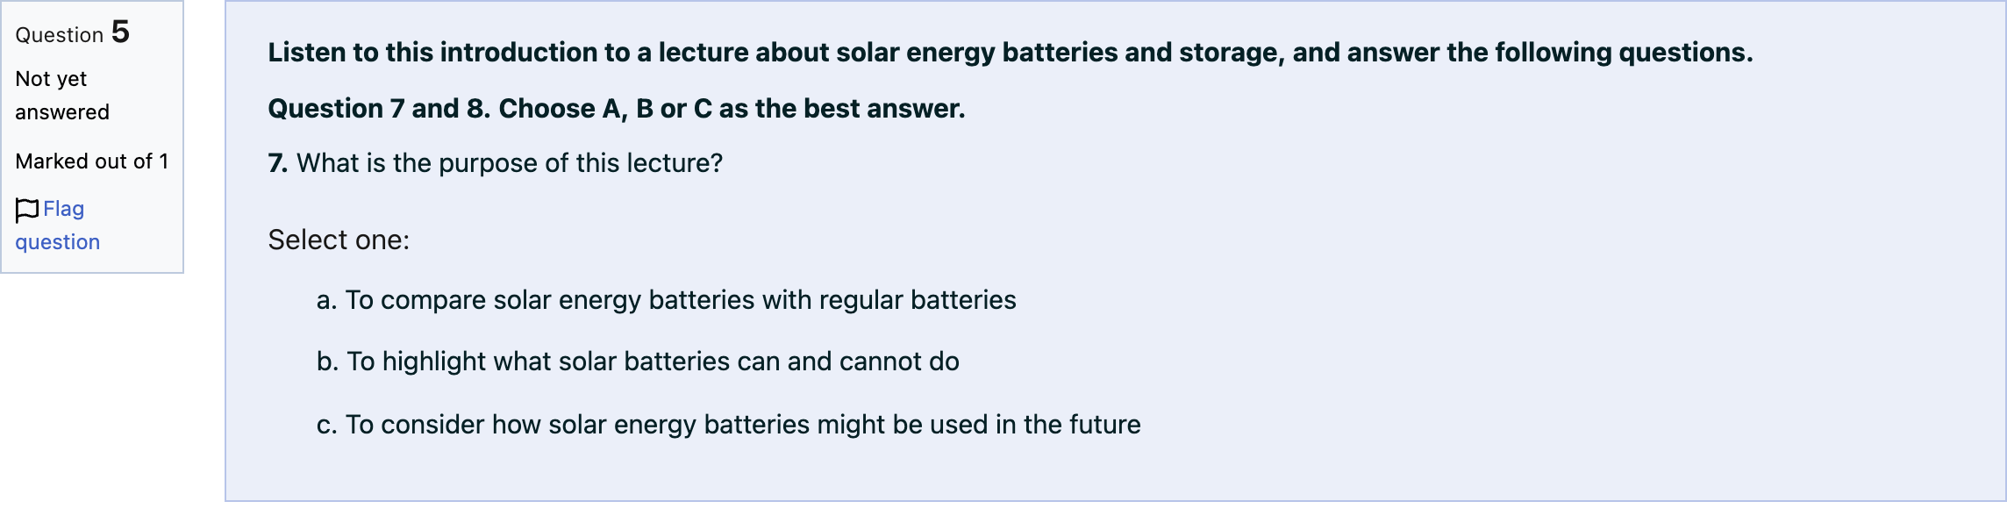
Task: Click the bold "Listen to this introduction" instruction line
Action: click(1011, 53)
